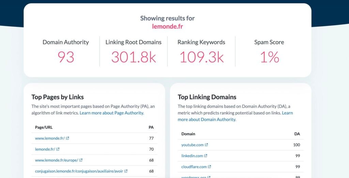Click the Domain Authority value 93

[66, 57]
